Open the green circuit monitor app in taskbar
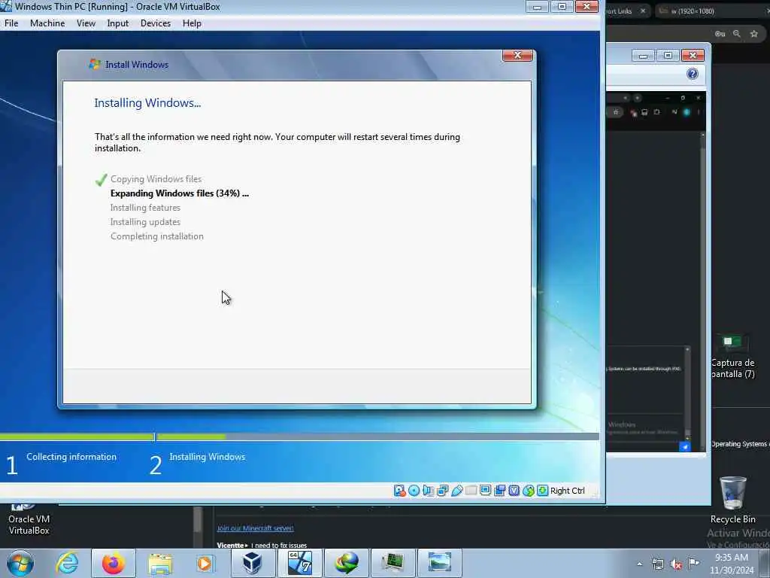 click(393, 563)
